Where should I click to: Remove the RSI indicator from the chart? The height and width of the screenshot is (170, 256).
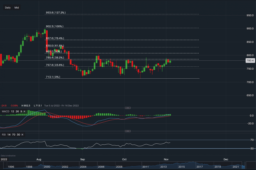[x=22, y=134]
